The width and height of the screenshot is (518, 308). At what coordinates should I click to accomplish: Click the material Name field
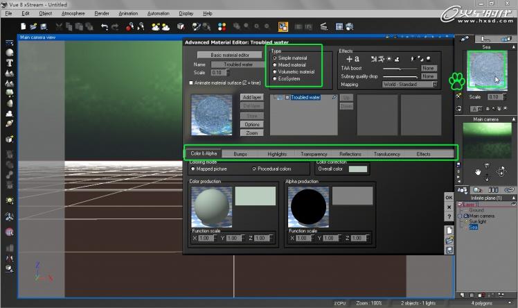click(238, 65)
